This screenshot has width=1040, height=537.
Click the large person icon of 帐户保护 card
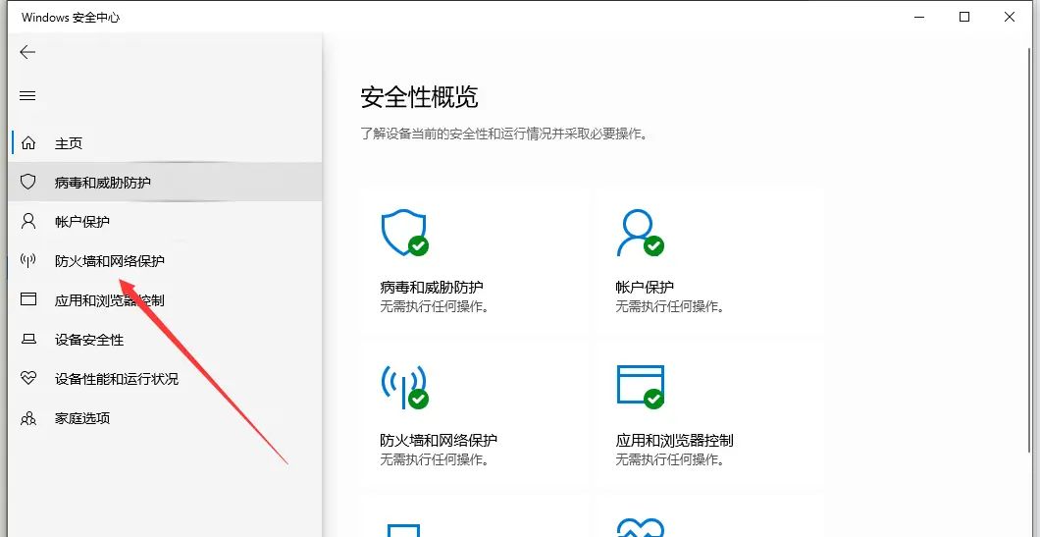click(640, 233)
